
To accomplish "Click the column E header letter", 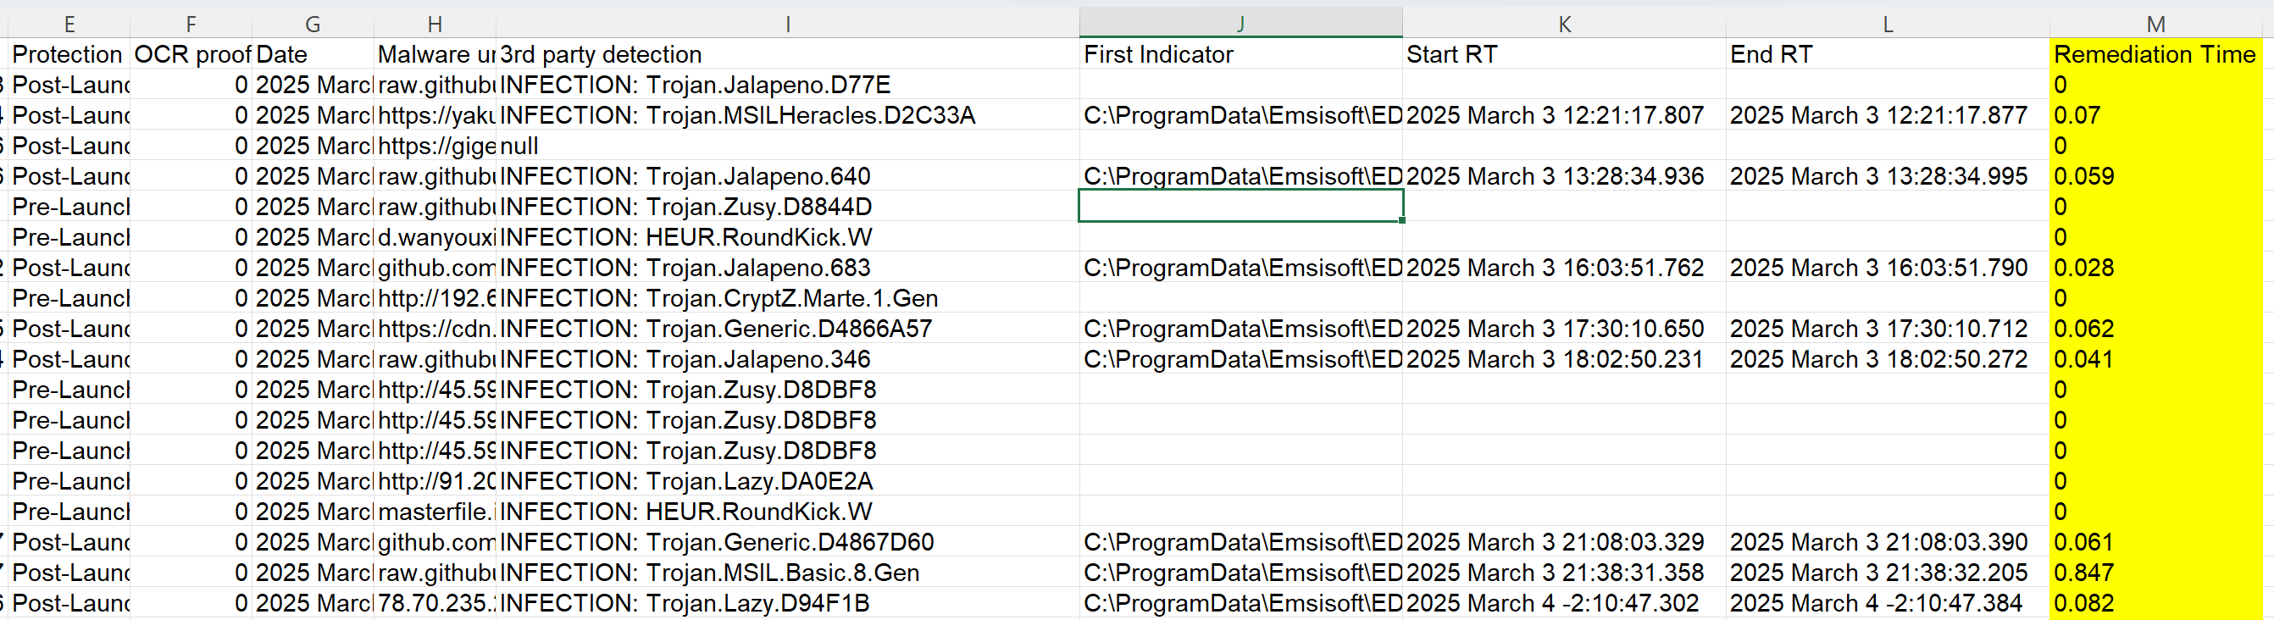I will [69, 24].
